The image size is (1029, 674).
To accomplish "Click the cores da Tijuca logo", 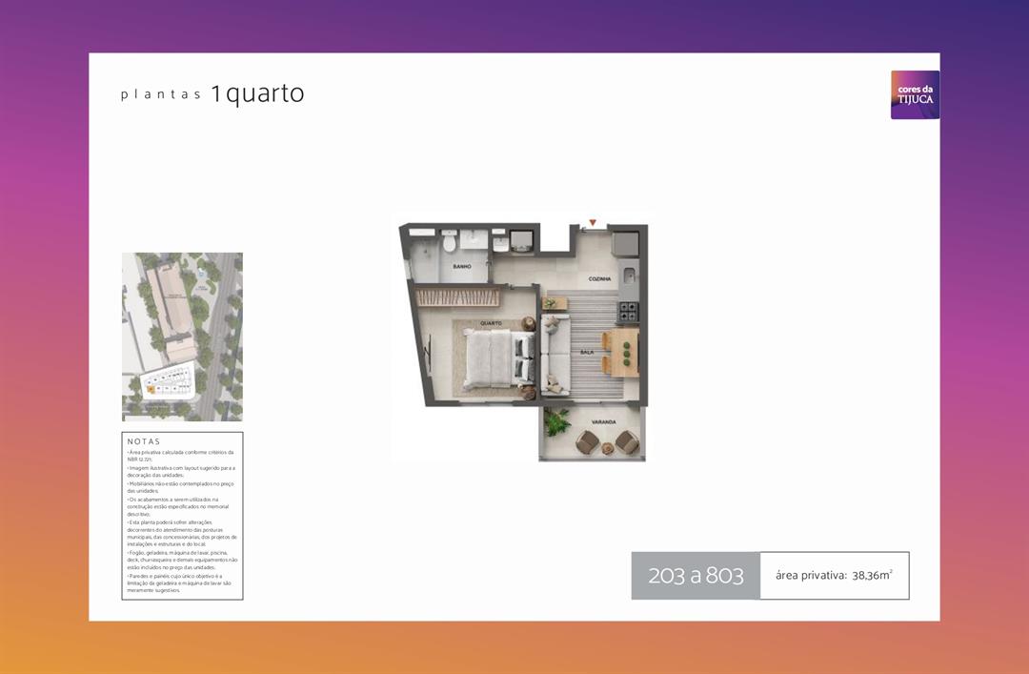I will click(914, 94).
